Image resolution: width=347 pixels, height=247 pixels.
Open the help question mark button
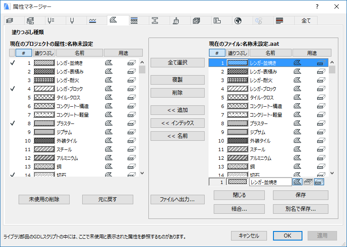pyautogui.click(x=317, y=6)
